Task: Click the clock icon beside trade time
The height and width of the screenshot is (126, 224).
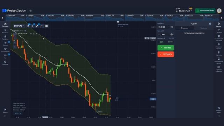Action: 171,27
